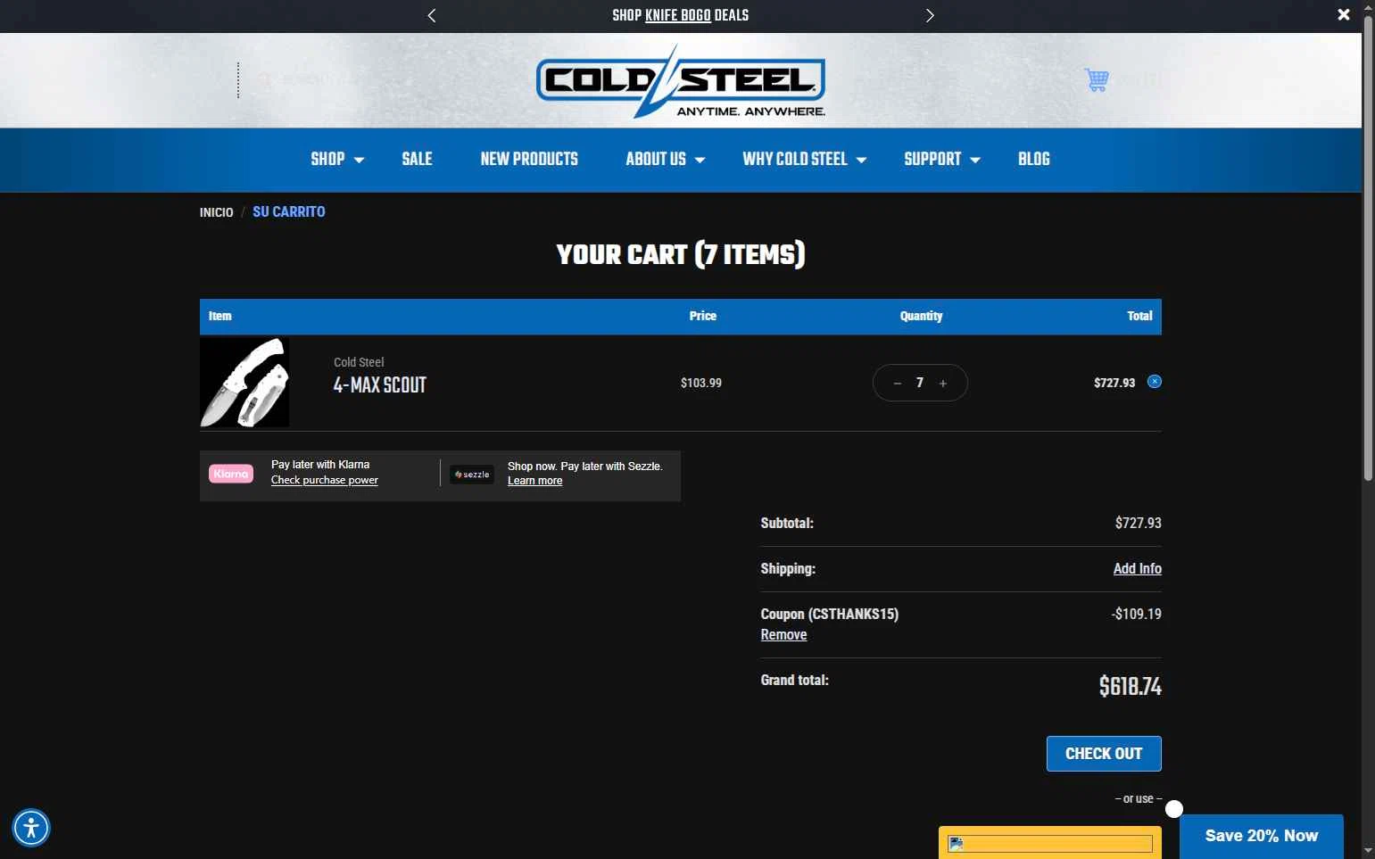Click the Sezzle logo badge
This screenshot has height=859, width=1375.
click(x=472, y=475)
